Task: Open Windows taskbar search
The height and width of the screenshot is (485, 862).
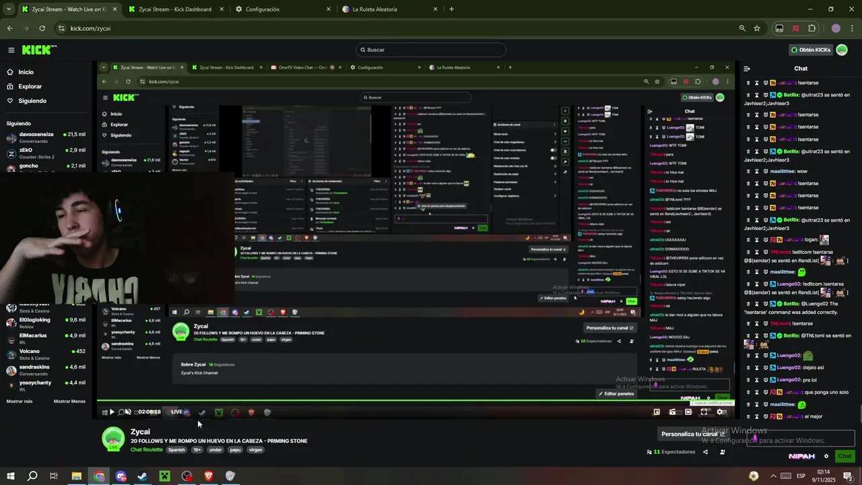Action: pos(32,476)
